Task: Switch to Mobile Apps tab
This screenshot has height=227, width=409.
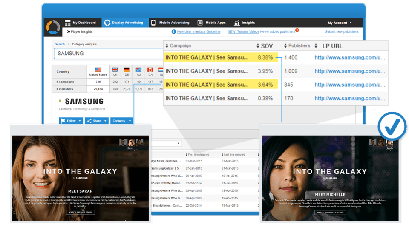Action: [212, 23]
